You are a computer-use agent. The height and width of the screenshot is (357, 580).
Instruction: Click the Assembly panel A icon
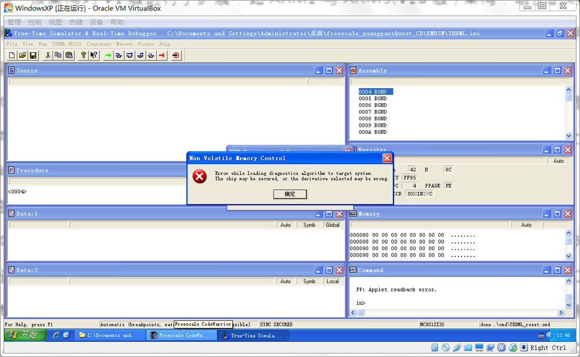pyautogui.click(x=353, y=70)
